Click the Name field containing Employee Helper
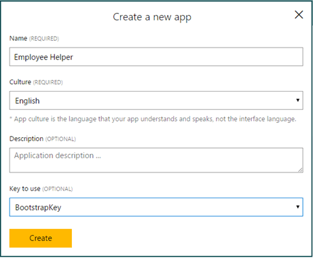This screenshot has height=258, width=313. 156,57
